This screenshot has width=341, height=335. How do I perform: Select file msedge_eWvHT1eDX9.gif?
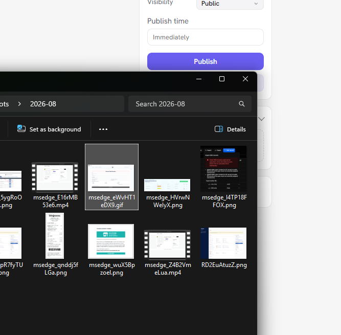tap(111, 177)
